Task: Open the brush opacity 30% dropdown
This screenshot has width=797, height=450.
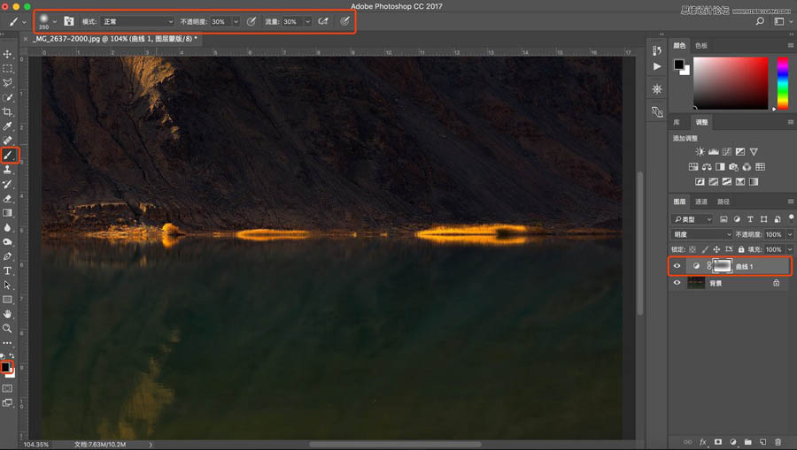Action: tap(236, 21)
